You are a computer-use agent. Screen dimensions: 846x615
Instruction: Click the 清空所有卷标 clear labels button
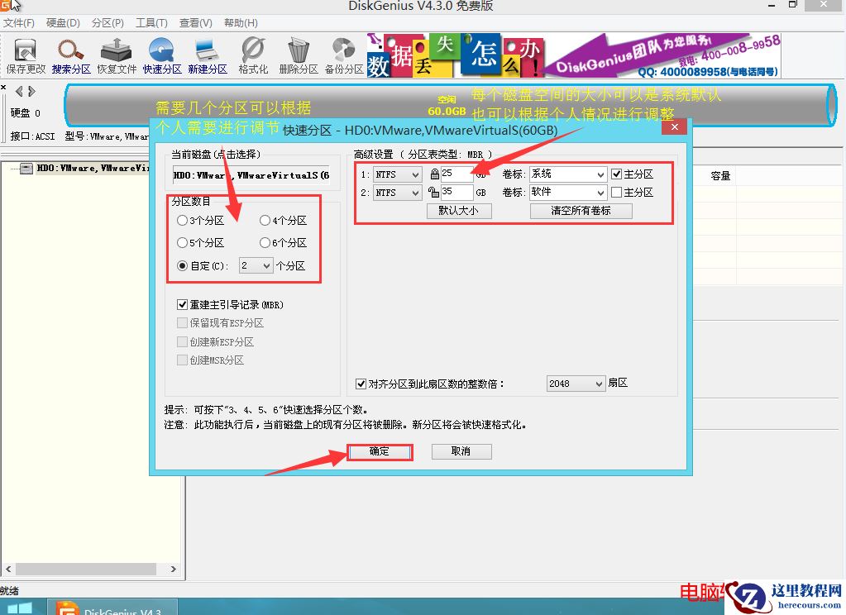coord(579,210)
